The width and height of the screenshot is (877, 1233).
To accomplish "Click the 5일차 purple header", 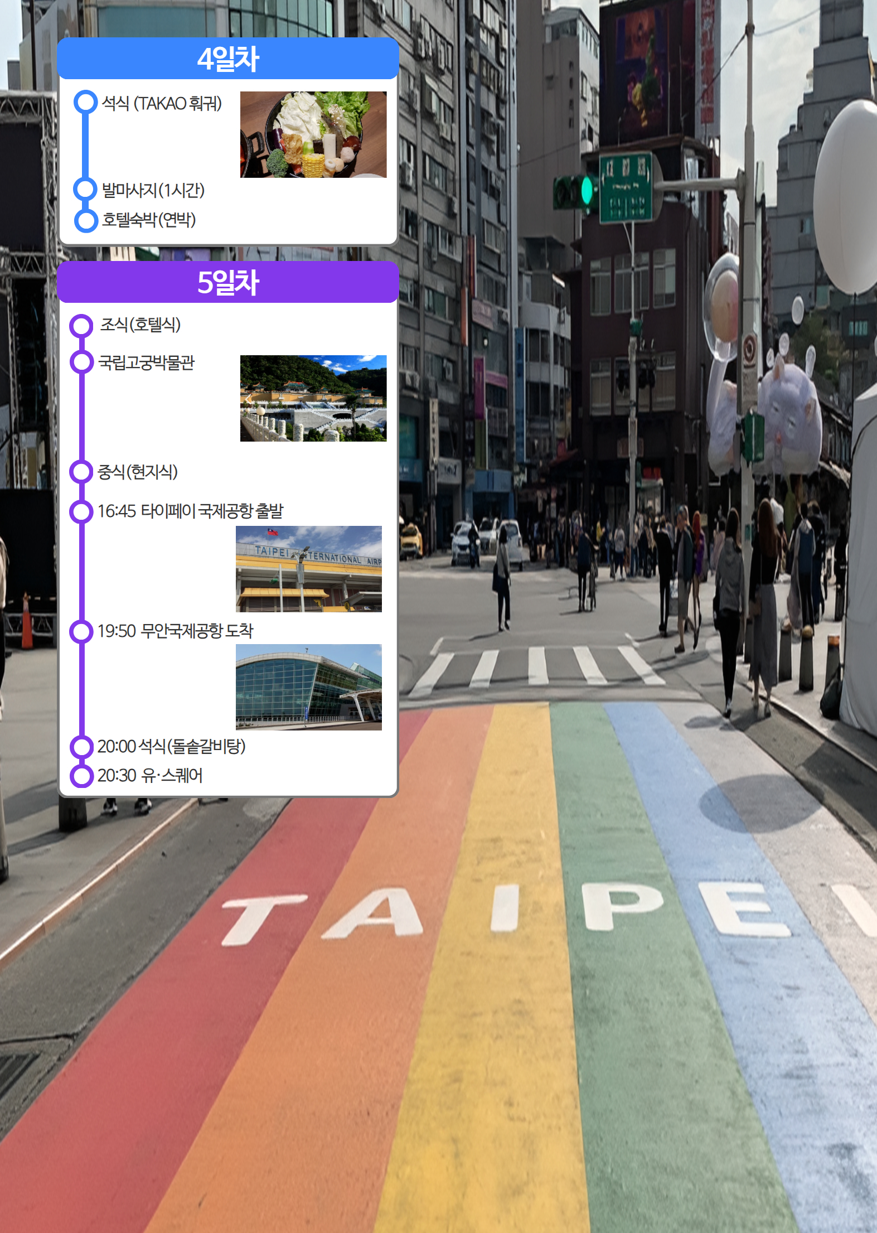I will [227, 282].
